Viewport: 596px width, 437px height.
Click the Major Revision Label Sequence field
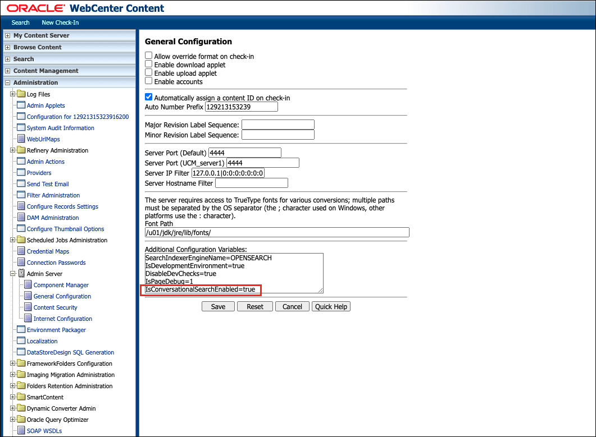(278, 125)
